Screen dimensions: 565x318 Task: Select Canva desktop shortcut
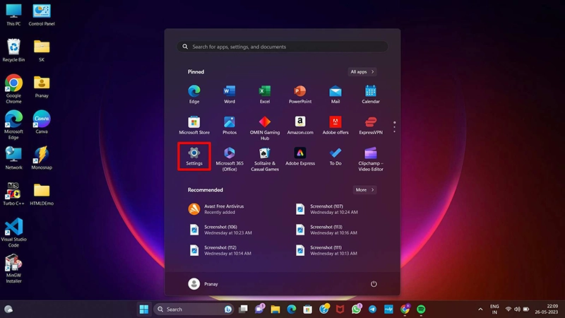point(42,122)
